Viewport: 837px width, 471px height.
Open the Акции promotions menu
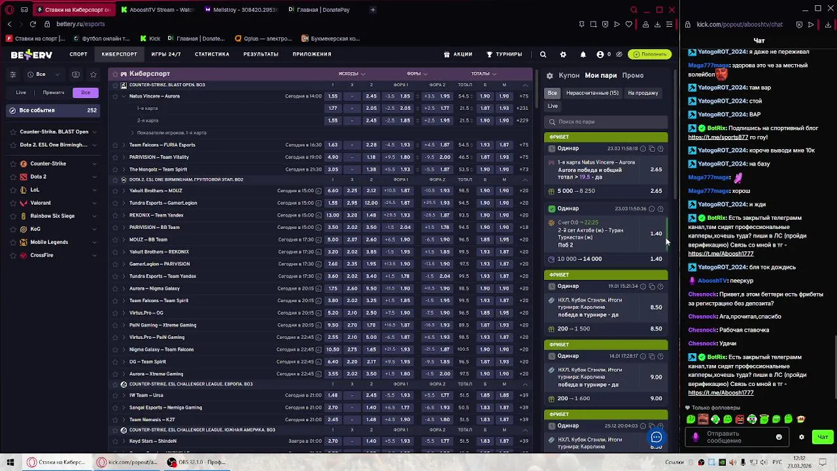(x=458, y=54)
